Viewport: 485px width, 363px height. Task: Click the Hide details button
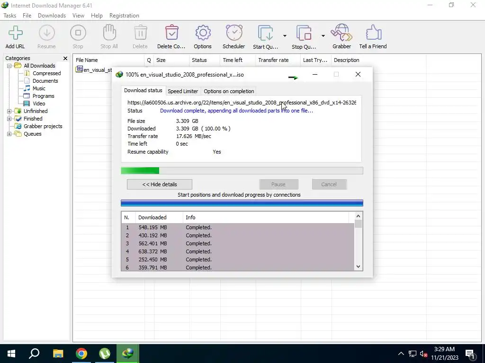click(159, 184)
